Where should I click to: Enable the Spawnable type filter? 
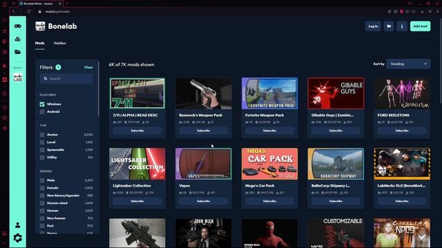click(x=42, y=150)
